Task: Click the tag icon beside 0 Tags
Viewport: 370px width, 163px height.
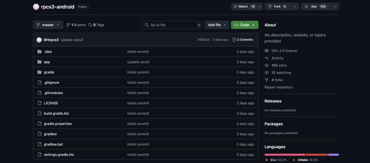Action: click(90, 25)
